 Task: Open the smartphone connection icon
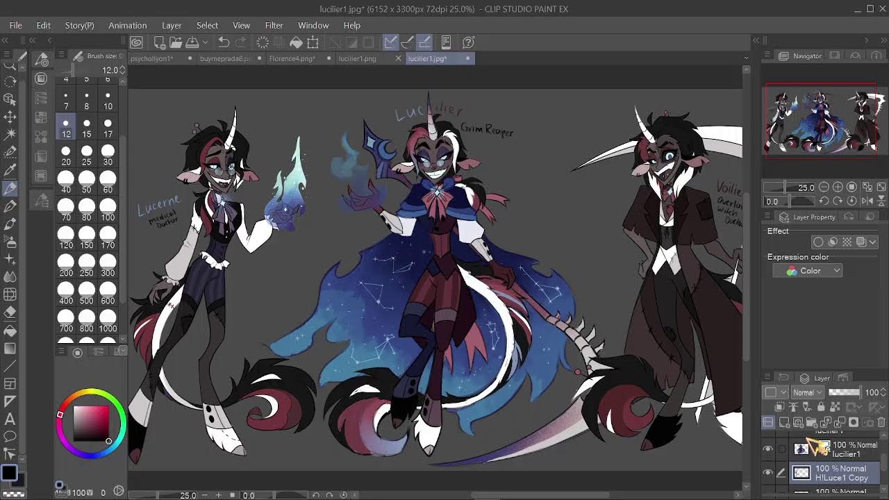pos(446,42)
